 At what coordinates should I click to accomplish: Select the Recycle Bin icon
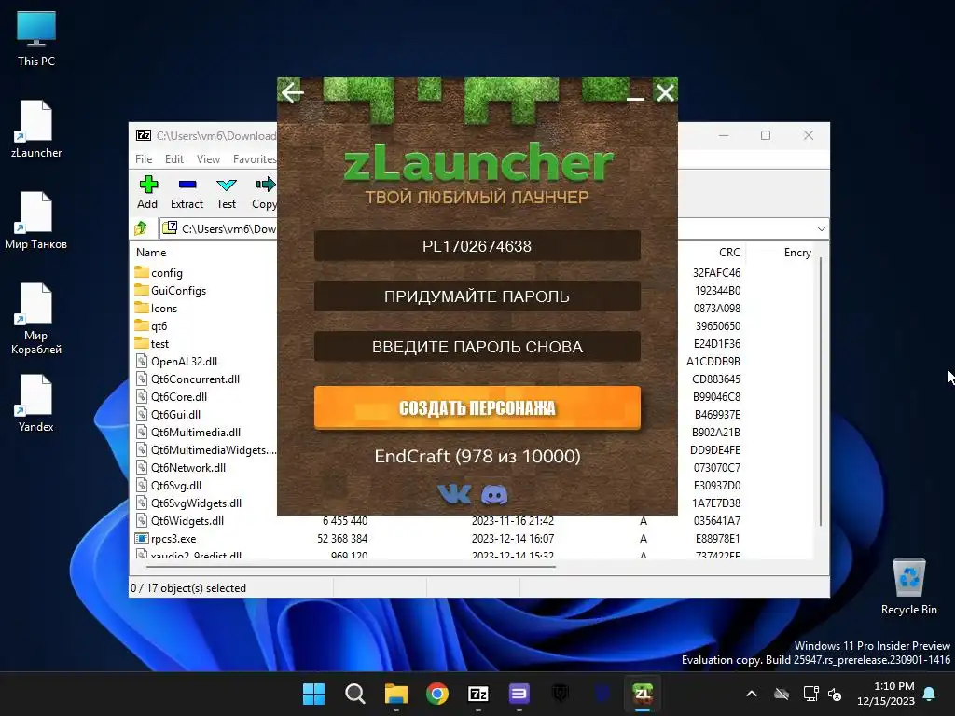pos(908,586)
